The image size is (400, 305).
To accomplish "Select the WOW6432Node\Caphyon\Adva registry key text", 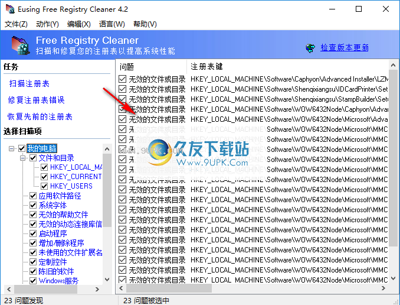I will [289, 109].
